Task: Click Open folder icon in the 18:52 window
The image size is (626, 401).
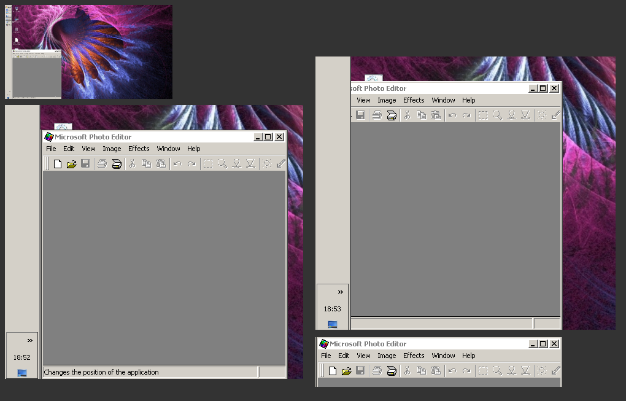Action: point(71,164)
